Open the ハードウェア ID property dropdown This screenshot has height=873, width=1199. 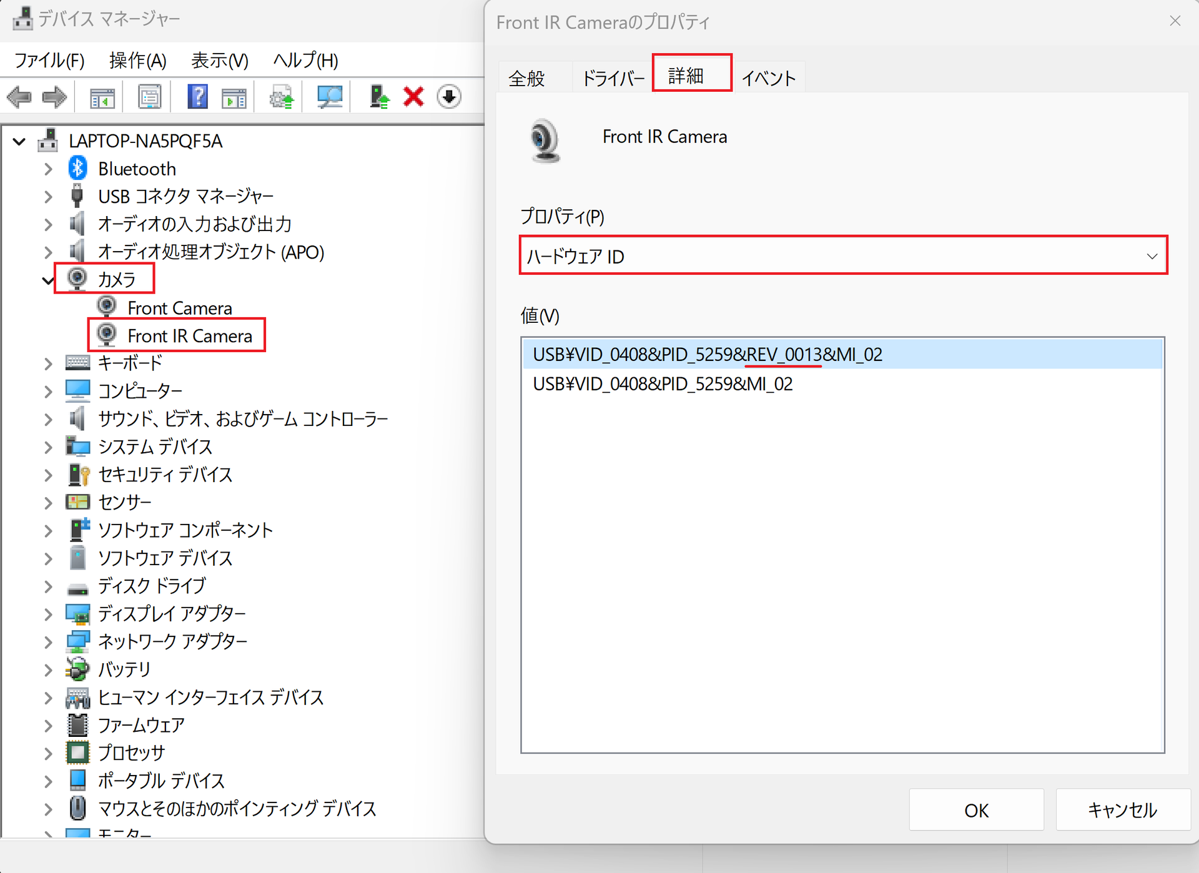[843, 256]
